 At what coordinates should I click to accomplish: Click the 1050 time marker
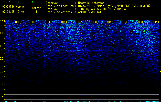pyautogui.click(x=156, y=22)
